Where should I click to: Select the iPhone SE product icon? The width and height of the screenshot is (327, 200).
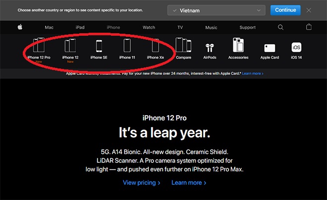[99, 46]
